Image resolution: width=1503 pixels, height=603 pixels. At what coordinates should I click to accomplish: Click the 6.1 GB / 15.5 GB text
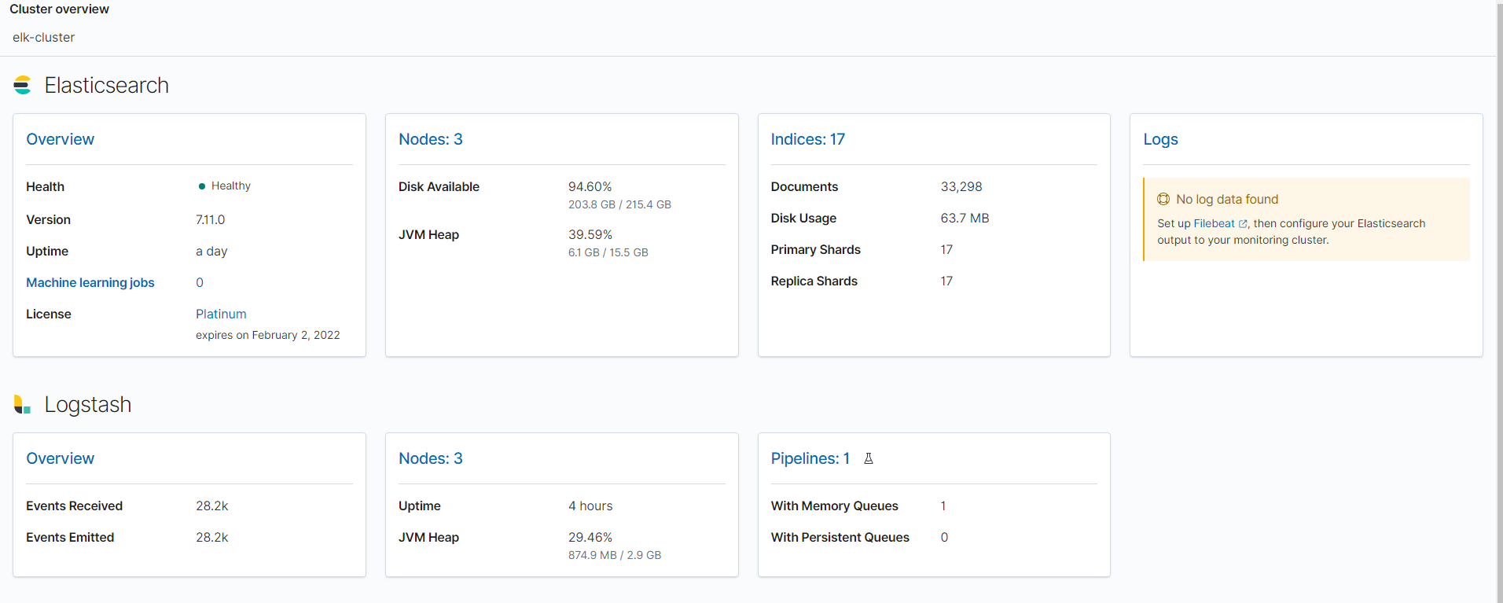[x=608, y=252]
